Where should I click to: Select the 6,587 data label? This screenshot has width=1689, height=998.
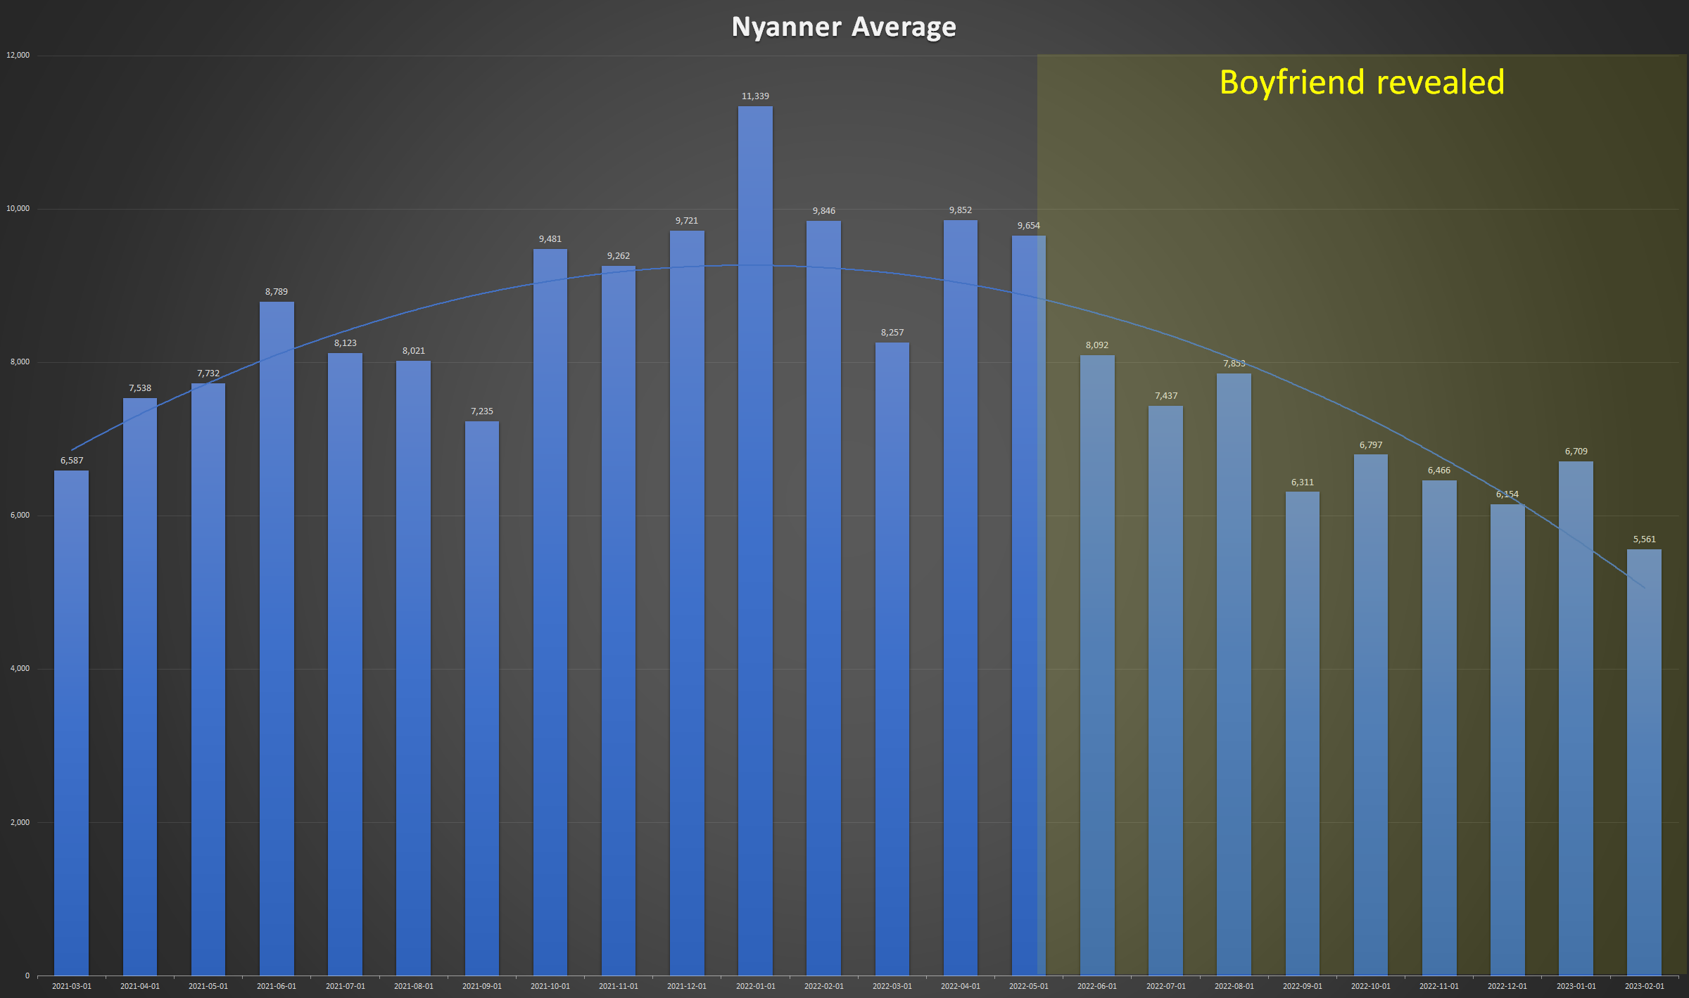pos(72,461)
